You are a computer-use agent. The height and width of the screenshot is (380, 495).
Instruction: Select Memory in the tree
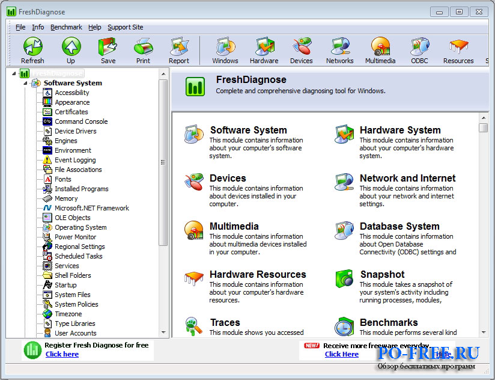click(x=66, y=198)
